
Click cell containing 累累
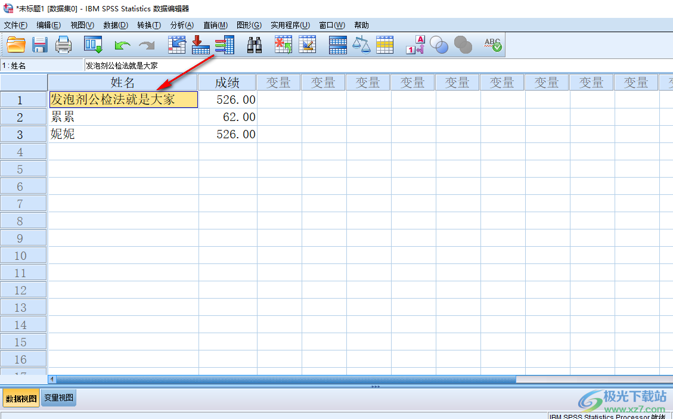coord(123,117)
